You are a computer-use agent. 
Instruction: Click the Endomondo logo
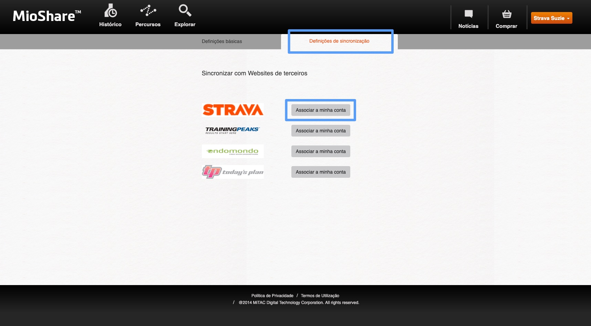click(233, 151)
